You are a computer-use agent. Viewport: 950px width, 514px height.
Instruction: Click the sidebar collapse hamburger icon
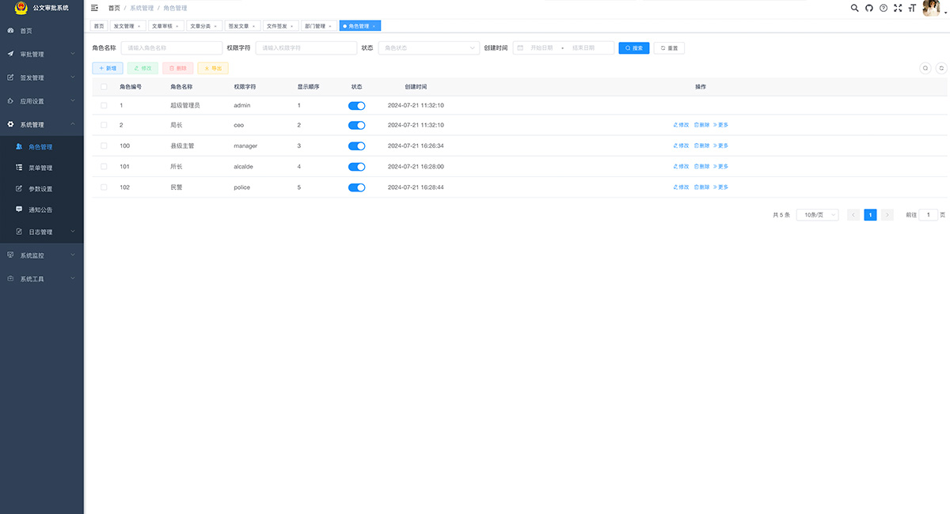(x=95, y=8)
